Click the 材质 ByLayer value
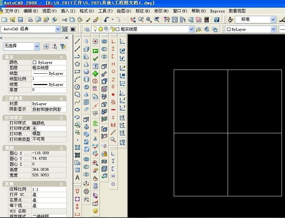 click(x=49, y=104)
